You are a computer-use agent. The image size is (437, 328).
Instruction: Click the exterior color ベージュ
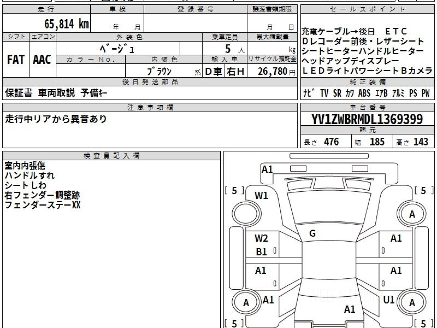(117, 48)
